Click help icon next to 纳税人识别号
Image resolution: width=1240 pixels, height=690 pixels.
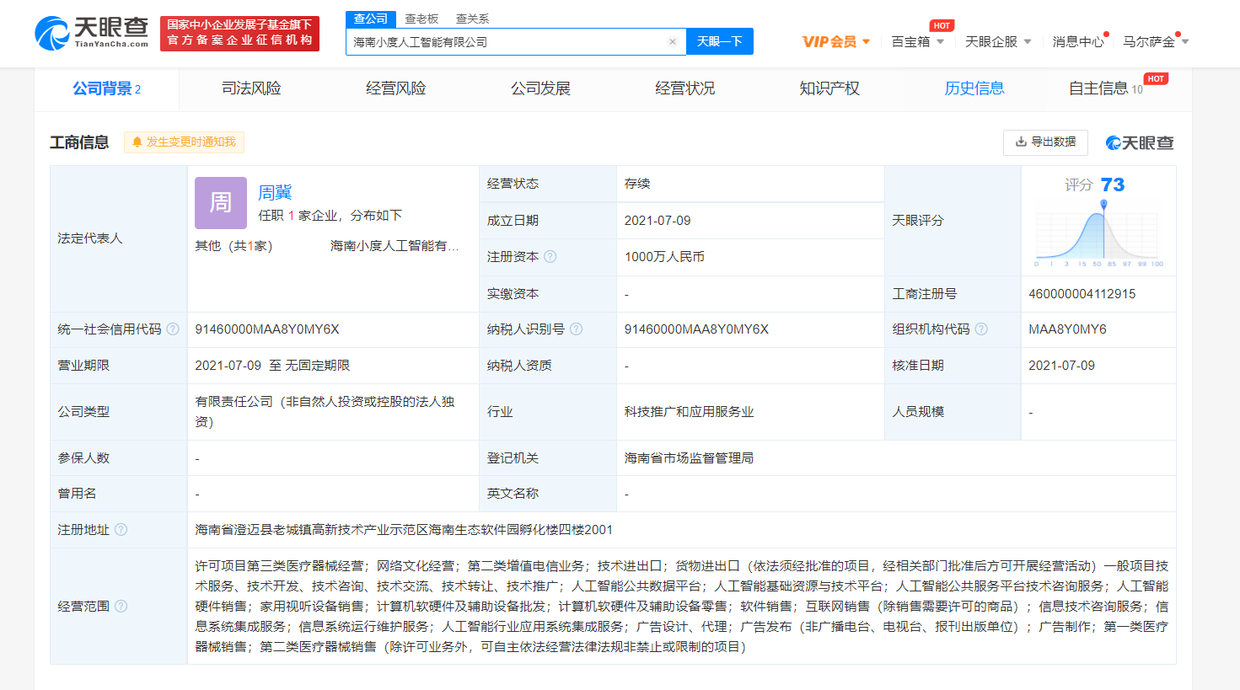(577, 329)
